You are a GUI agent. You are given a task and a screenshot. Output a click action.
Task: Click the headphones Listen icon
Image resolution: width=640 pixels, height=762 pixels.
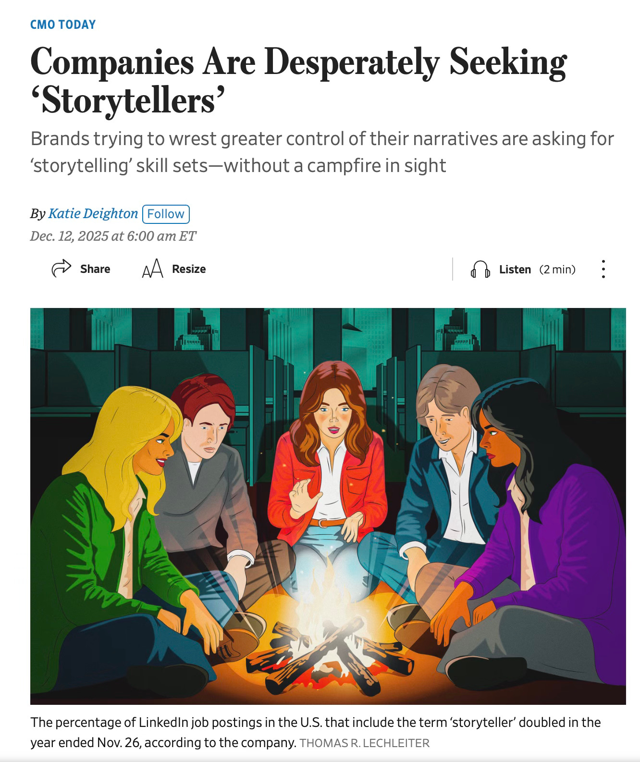click(x=480, y=270)
